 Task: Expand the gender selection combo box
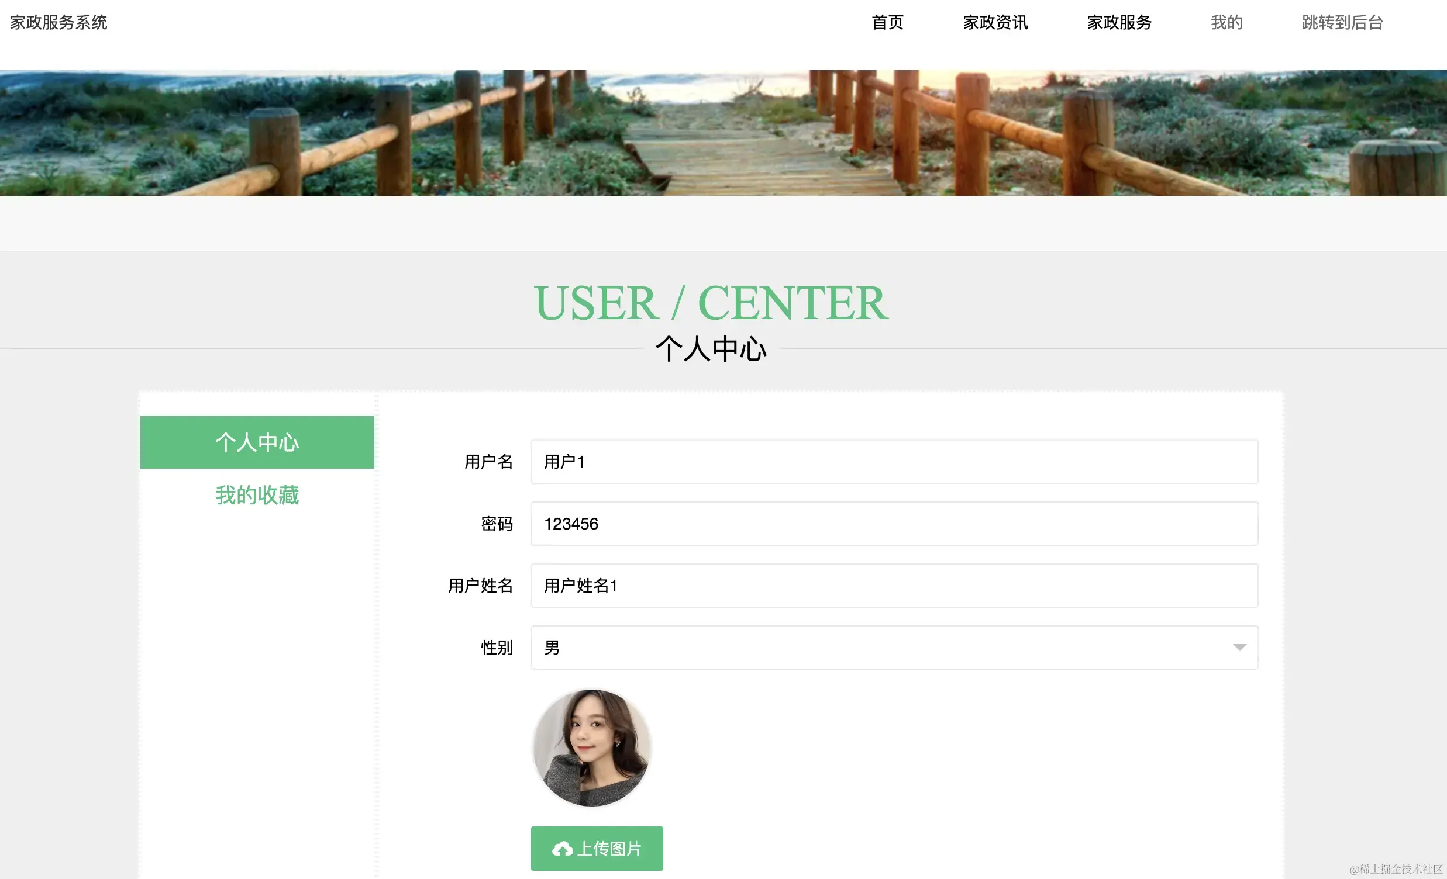click(x=893, y=647)
